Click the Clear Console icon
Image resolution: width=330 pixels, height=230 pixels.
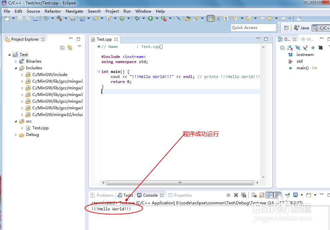254,195
